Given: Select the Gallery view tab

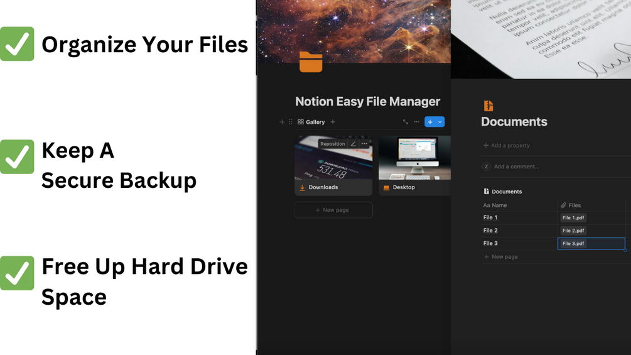Looking at the screenshot, I should (x=311, y=122).
